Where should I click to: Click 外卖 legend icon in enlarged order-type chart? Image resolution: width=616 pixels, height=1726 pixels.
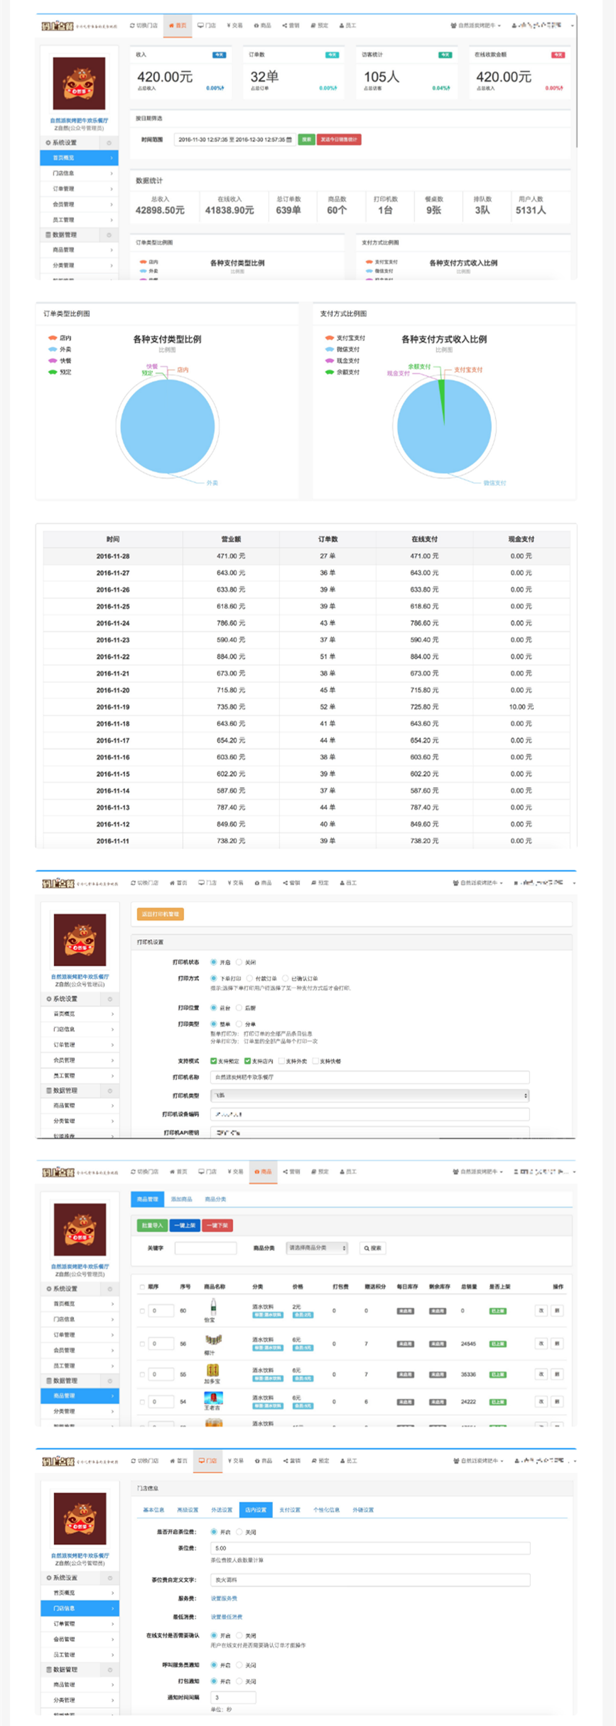click(53, 349)
